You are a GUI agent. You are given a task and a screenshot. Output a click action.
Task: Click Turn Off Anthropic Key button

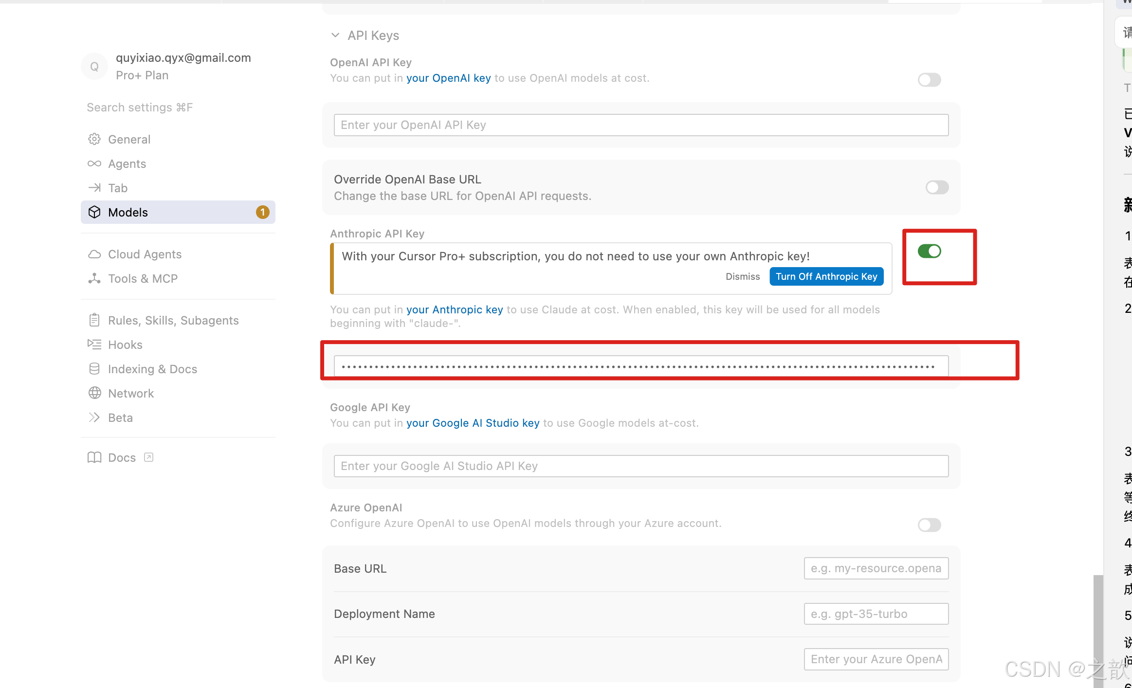click(826, 276)
